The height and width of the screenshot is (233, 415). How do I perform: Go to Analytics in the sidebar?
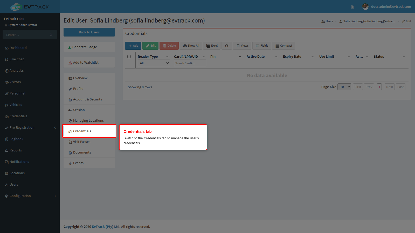[30, 71]
